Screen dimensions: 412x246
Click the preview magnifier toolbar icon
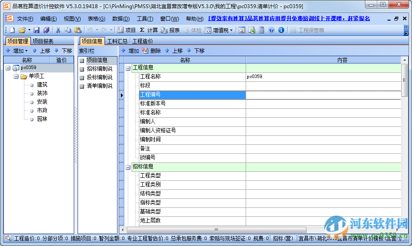(x=242, y=30)
